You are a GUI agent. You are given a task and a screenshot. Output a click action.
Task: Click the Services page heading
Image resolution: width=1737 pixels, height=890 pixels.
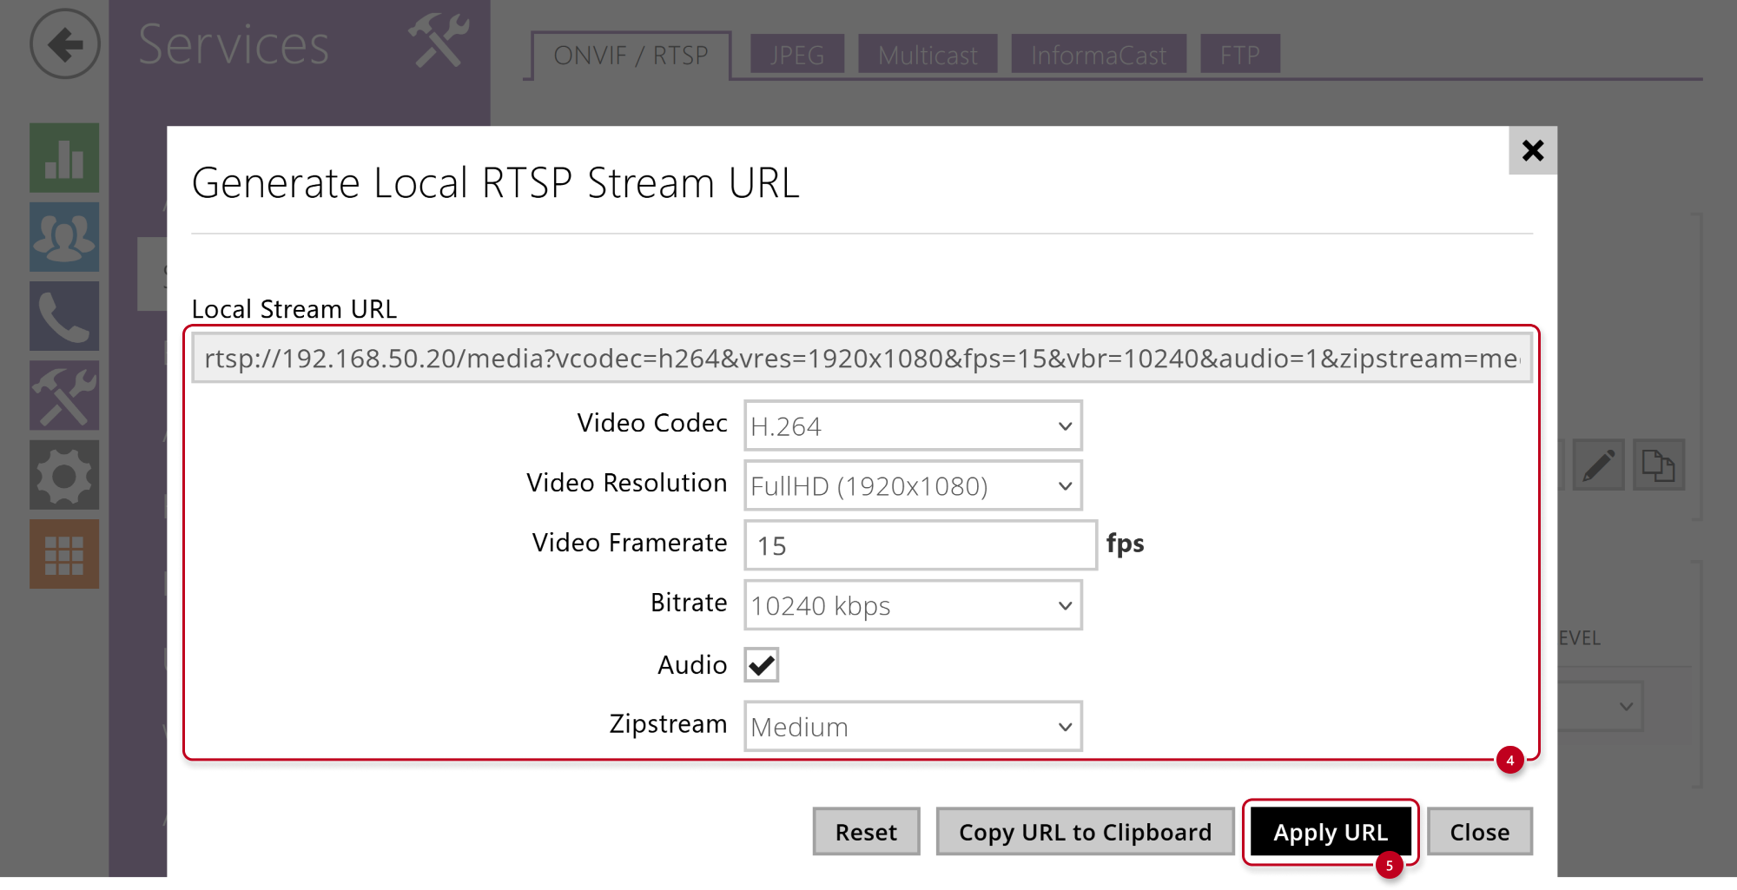point(234,43)
